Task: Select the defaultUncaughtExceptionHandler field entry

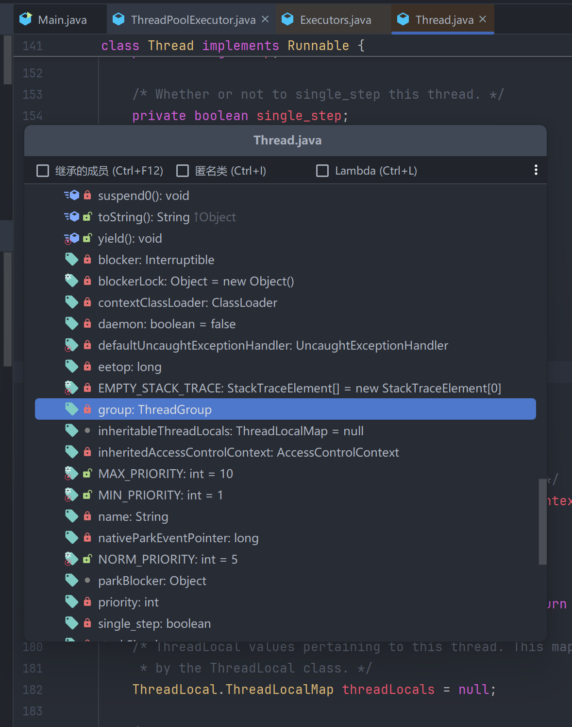Action: coord(272,345)
